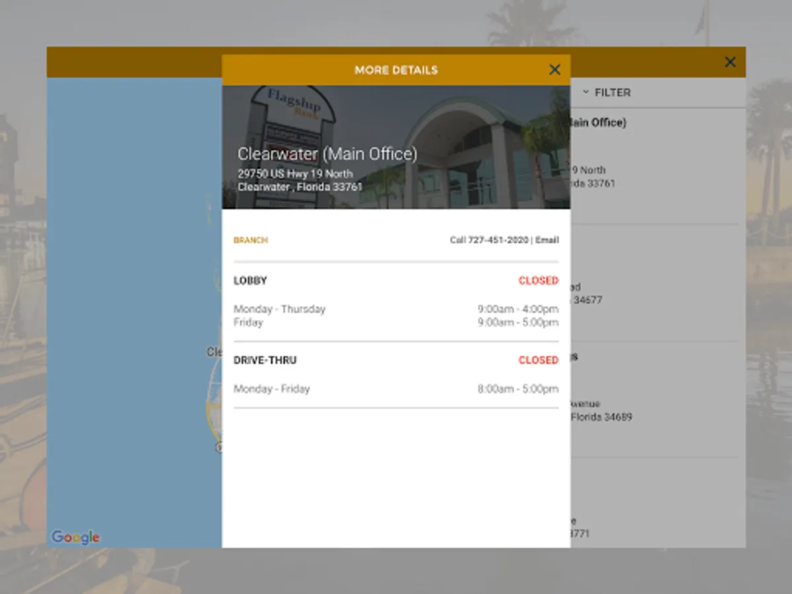The image size is (792, 594).
Task: Close the More Details dialog
Action: point(554,70)
